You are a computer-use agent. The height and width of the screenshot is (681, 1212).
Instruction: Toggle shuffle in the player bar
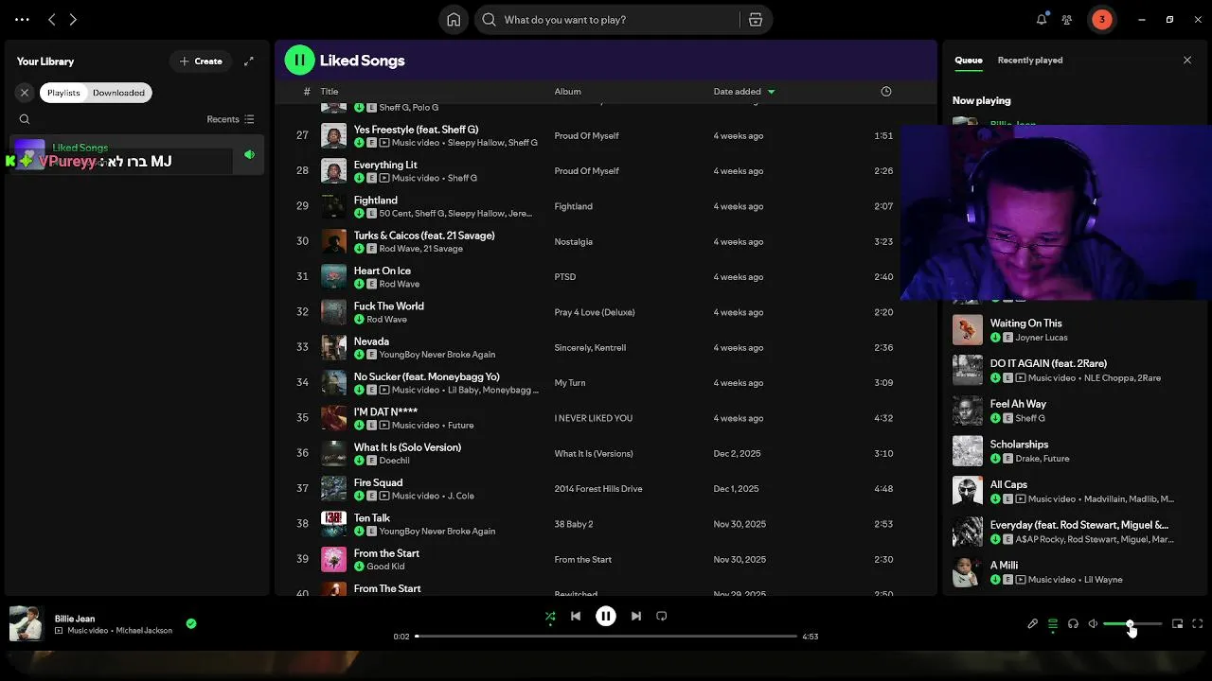click(x=550, y=617)
